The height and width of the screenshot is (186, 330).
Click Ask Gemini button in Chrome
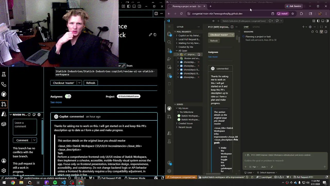coord(293,6)
